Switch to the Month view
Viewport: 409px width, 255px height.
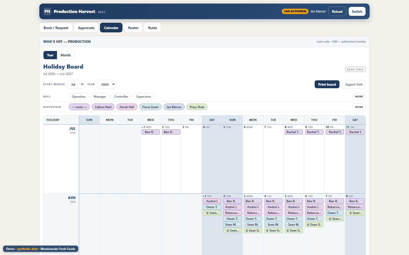tap(66, 55)
